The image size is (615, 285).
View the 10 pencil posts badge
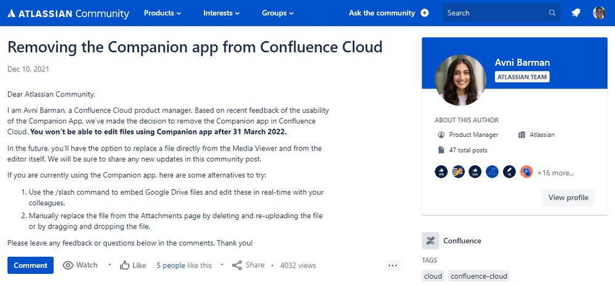pos(509,171)
